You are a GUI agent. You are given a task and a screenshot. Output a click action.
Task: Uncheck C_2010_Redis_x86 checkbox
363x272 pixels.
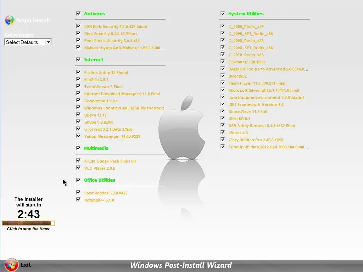223,55
